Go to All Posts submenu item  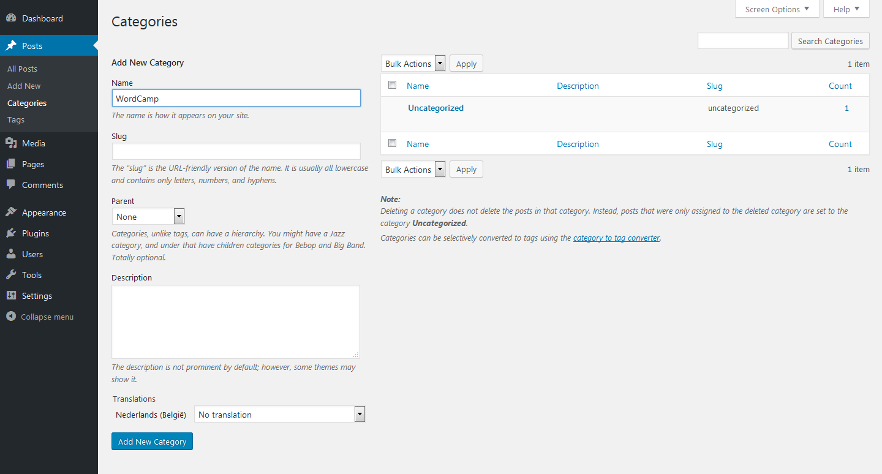22,69
